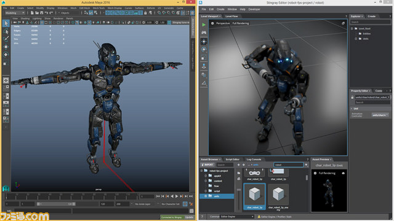Viewport: 394px width, 221px height.
Task: Click the Redo arrow in Maya status line
Action: click(x=51, y=13)
